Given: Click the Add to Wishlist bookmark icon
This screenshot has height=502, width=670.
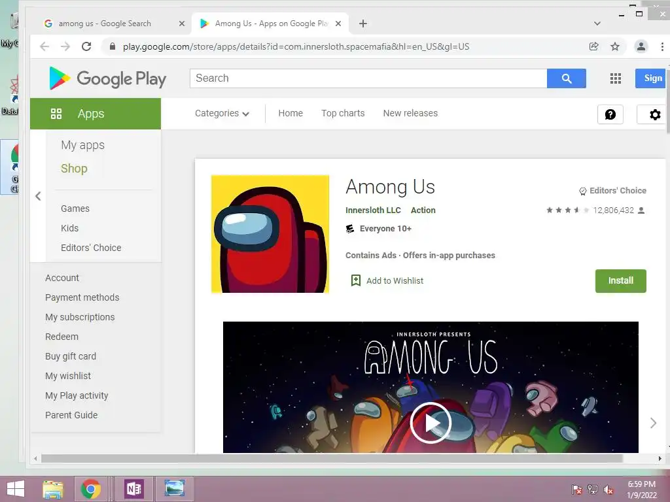Looking at the screenshot, I should point(355,280).
